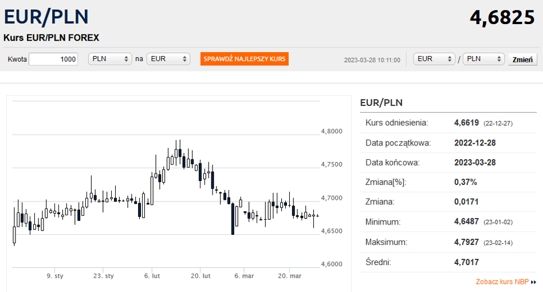
Task: Click the EUR/PLN page heading
Action: [46, 17]
